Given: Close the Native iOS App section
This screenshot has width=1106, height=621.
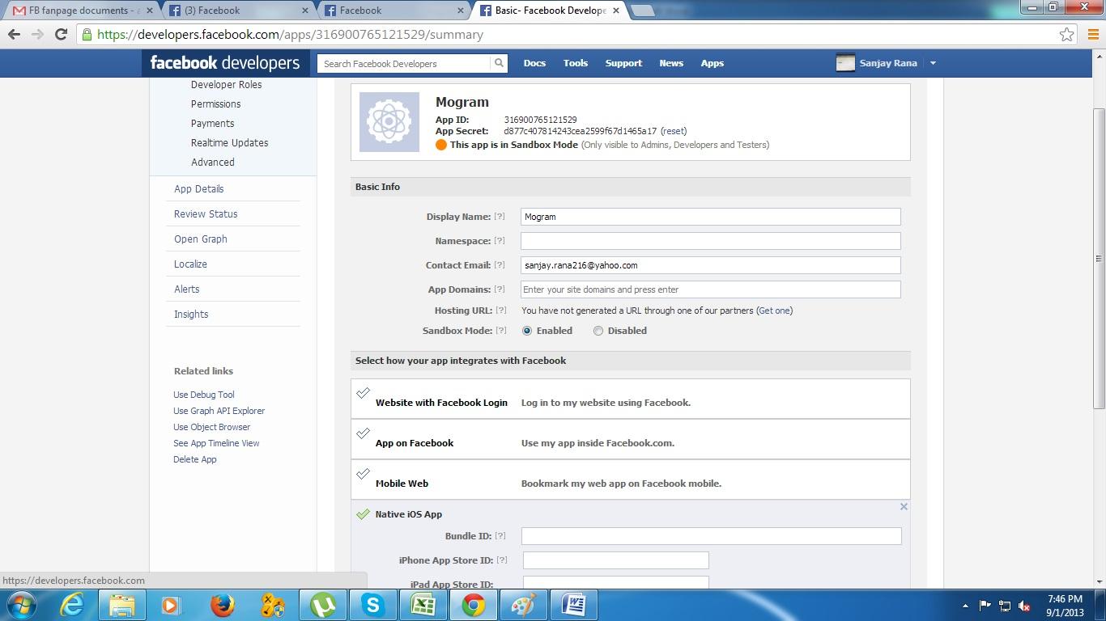Looking at the screenshot, I should coord(904,507).
